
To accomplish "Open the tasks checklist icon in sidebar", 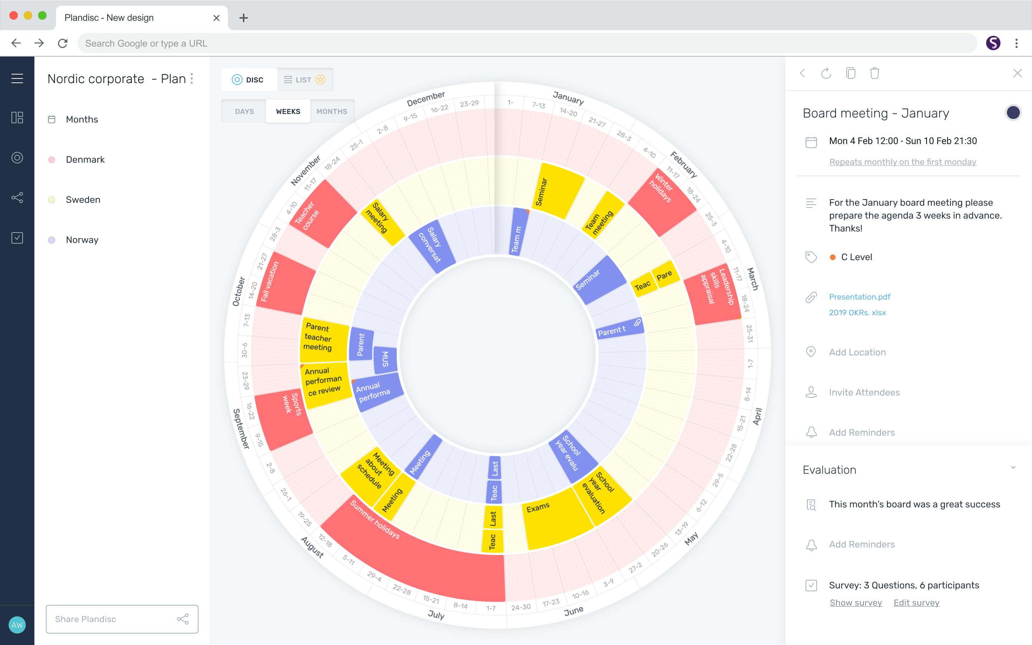I will click(x=18, y=238).
